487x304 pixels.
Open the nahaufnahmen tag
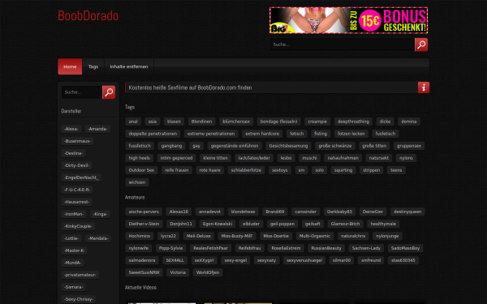click(x=343, y=158)
